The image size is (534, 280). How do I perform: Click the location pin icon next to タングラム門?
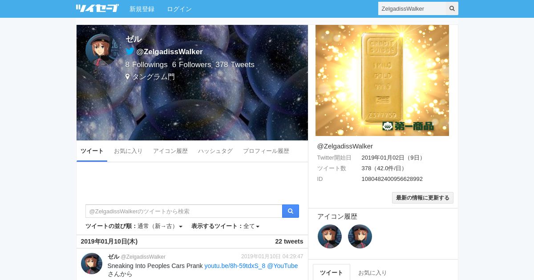pos(128,77)
